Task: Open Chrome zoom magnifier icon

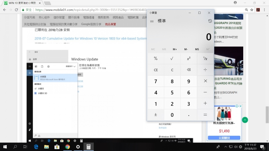Action: (246, 10)
